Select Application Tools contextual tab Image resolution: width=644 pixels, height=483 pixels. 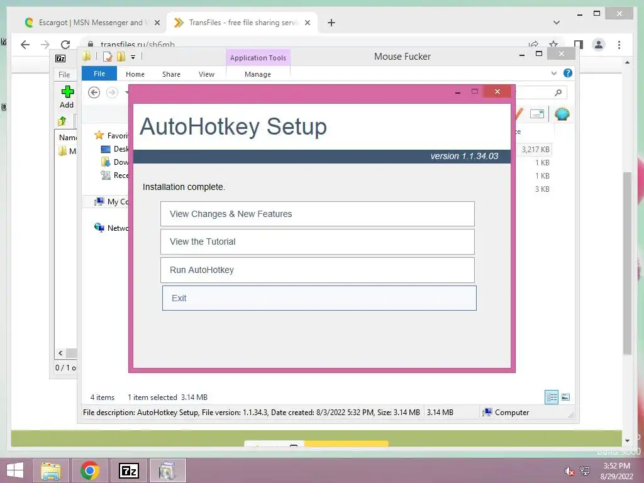(258, 58)
